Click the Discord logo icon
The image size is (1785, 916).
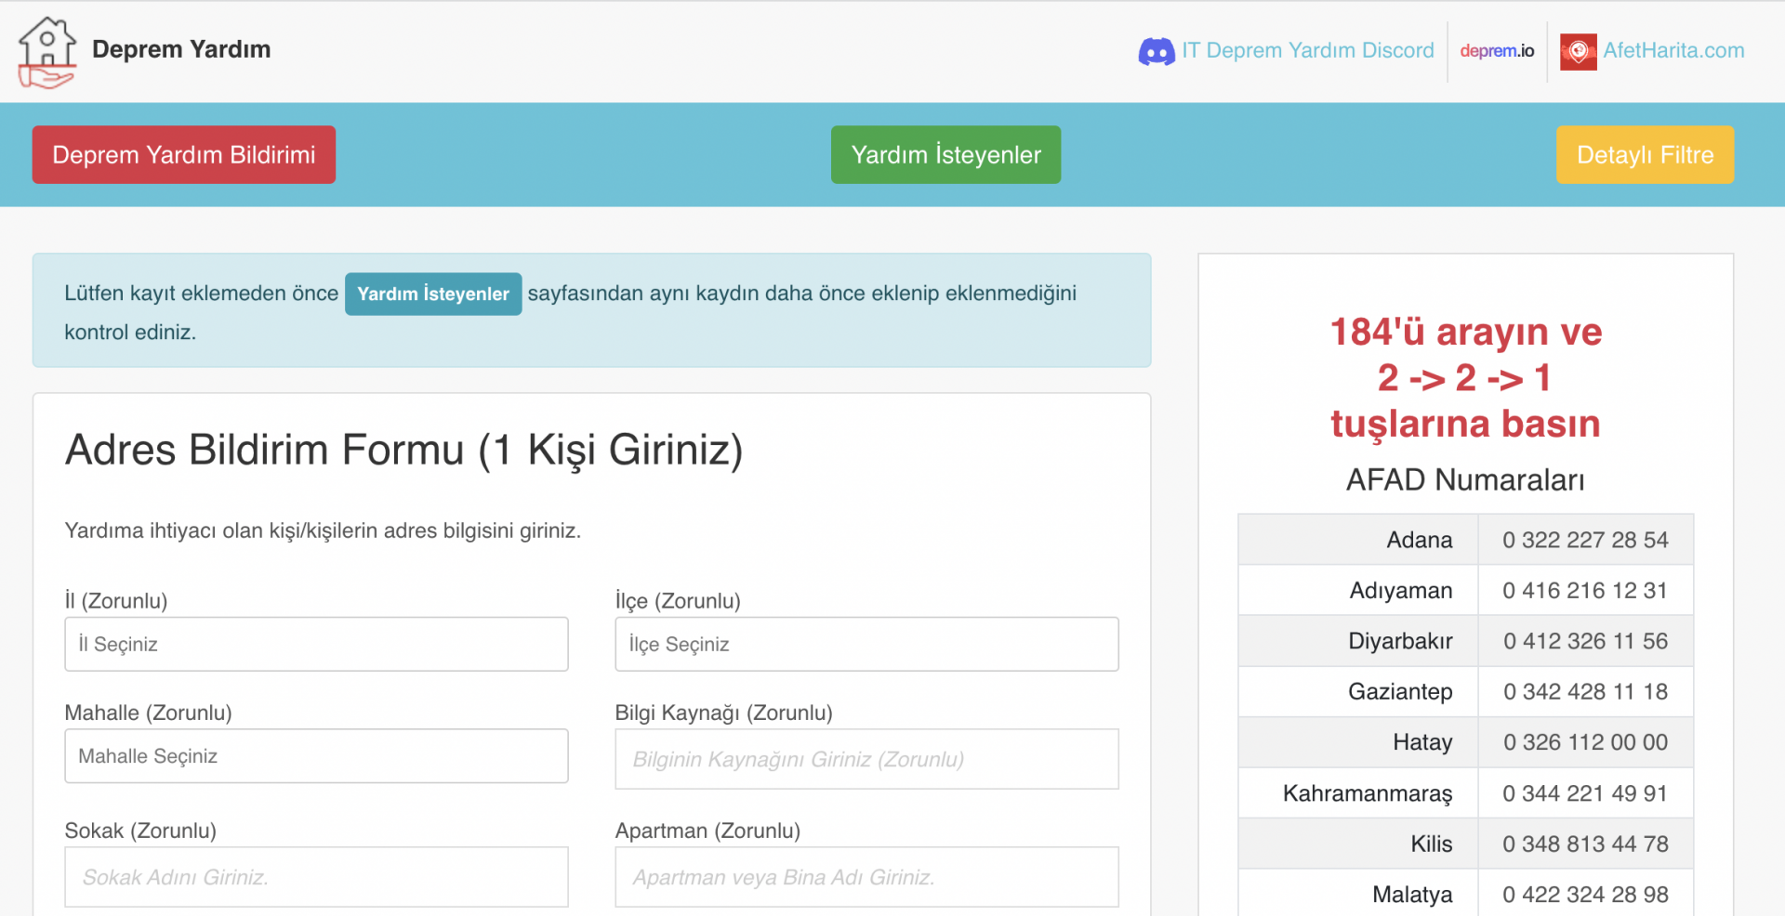pos(1156,51)
